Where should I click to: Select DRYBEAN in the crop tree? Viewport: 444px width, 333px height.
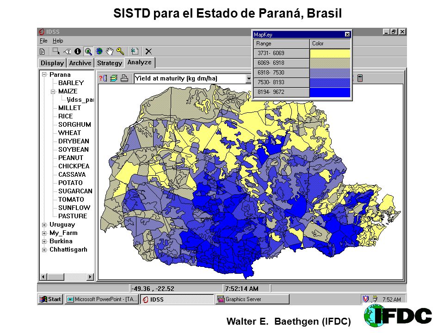[x=74, y=141]
